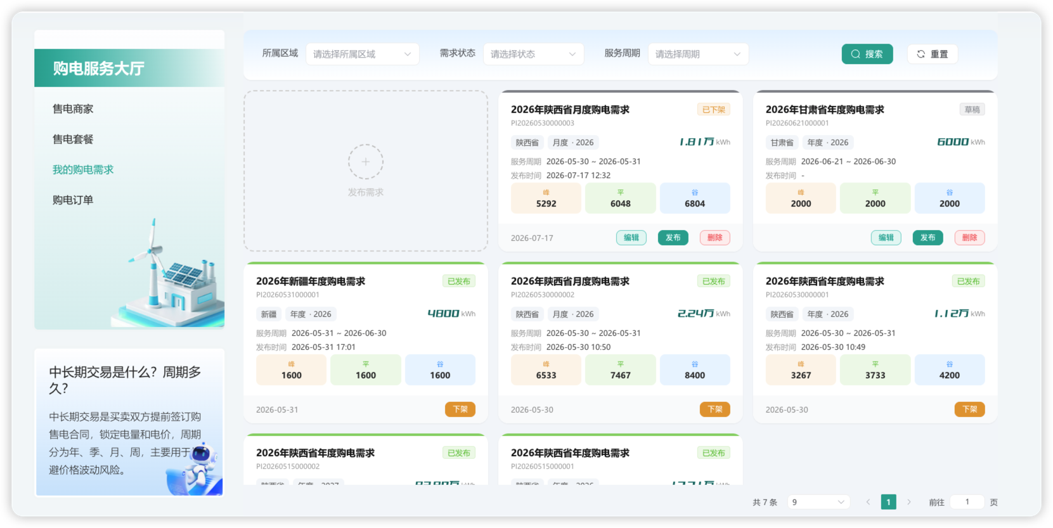Screen dimensions: 1053x528
Task: Edit the 甘肃省年度 draft demand
Action: pyautogui.click(x=886, y=238)
